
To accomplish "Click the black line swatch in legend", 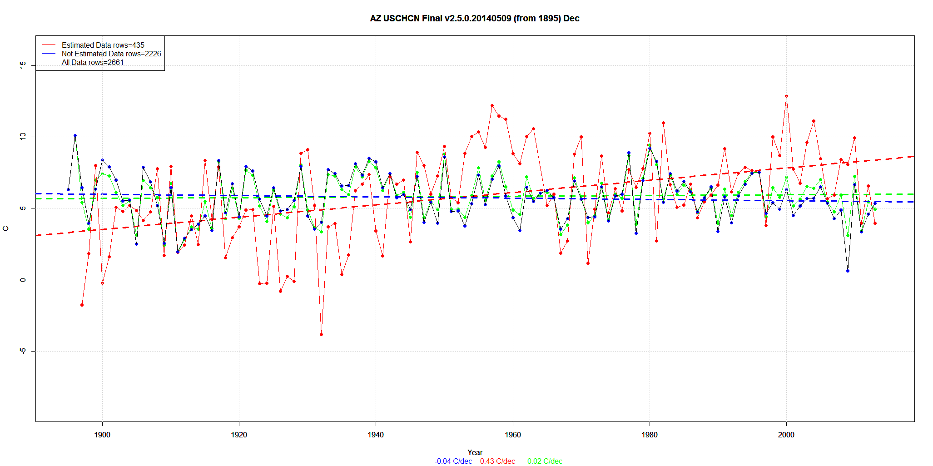I will click(x=49, y=54).
